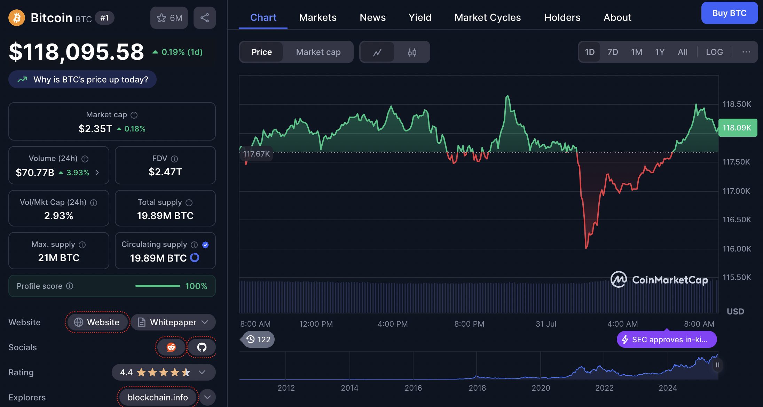Screen dimensions: 763x407
Task: Open Profile score info icon
Action: pyautogui.click(x=70, y=286)
